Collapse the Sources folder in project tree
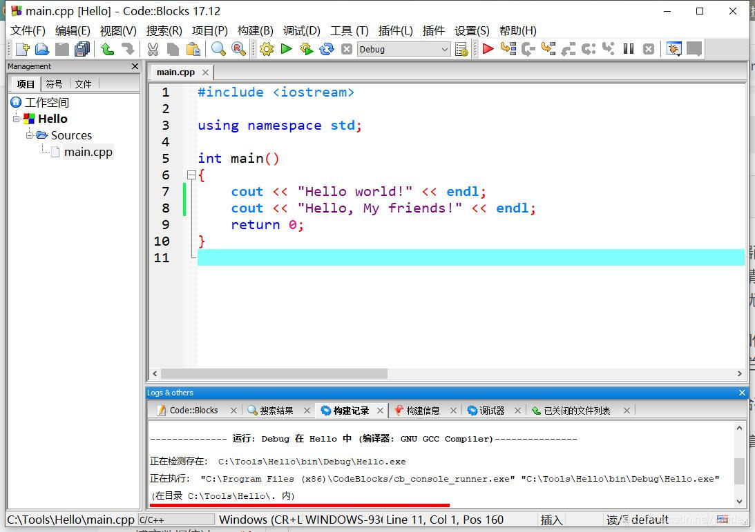 29,135
